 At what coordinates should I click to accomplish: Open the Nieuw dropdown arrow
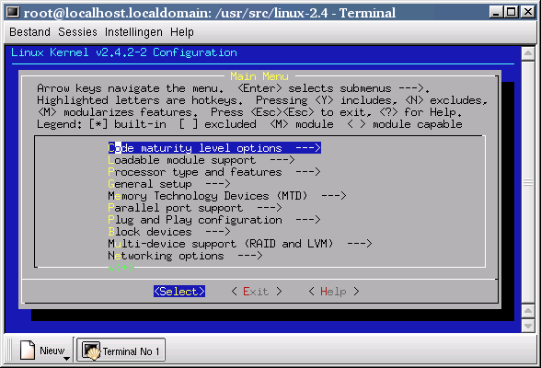(66, 359)
